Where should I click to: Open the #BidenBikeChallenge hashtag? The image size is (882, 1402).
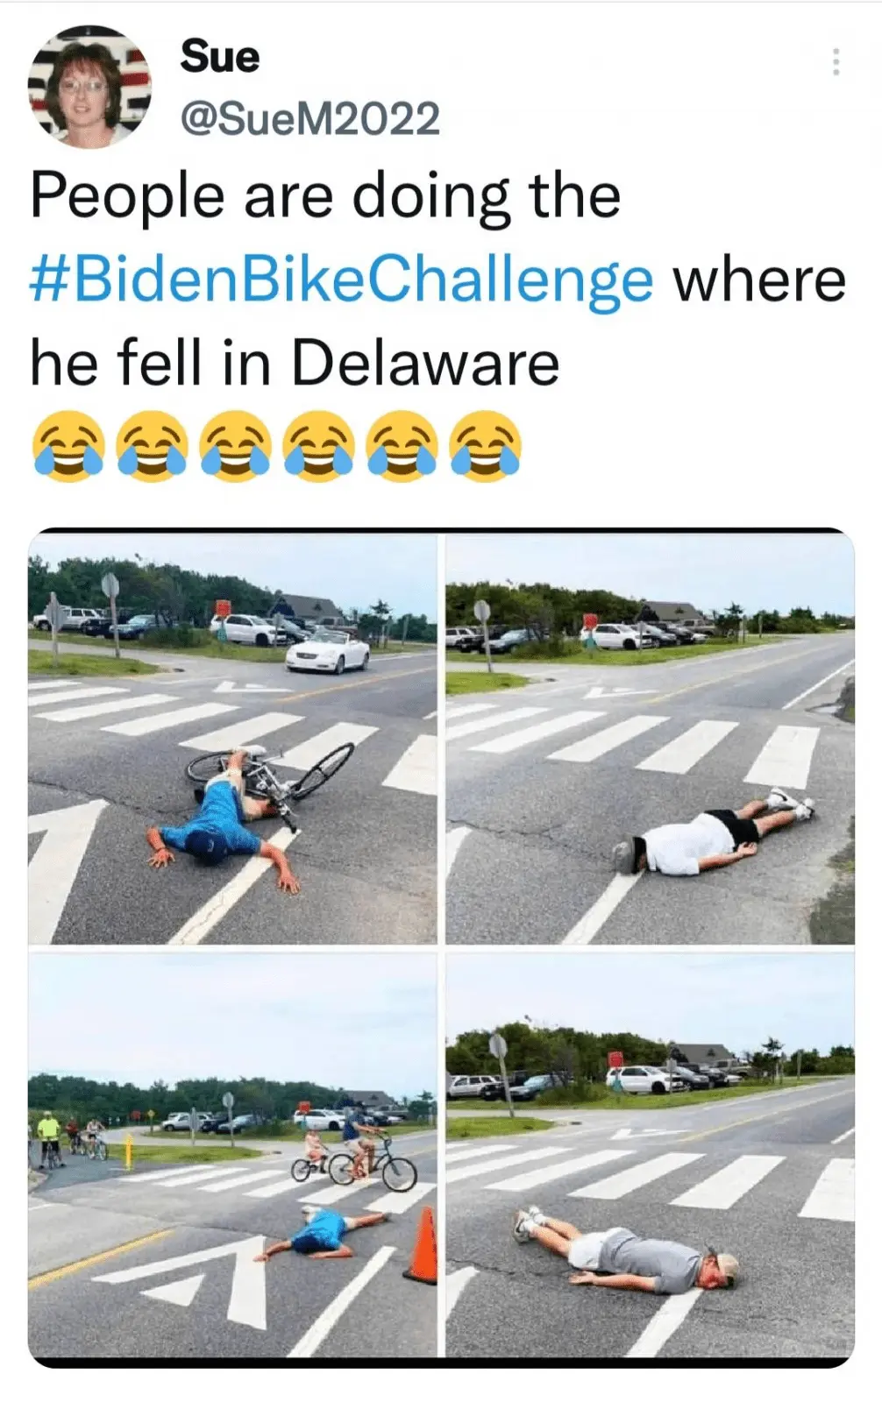click(342, 280)
